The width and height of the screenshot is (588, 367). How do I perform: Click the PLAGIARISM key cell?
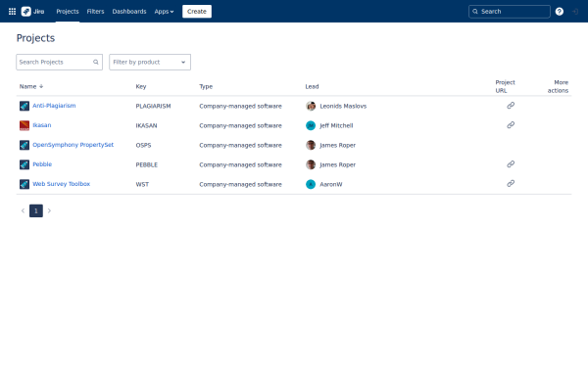[153, 106]
